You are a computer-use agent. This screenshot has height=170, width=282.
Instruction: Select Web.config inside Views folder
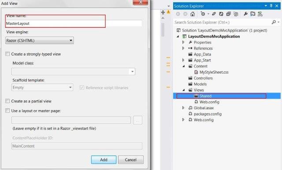[209, 102]
